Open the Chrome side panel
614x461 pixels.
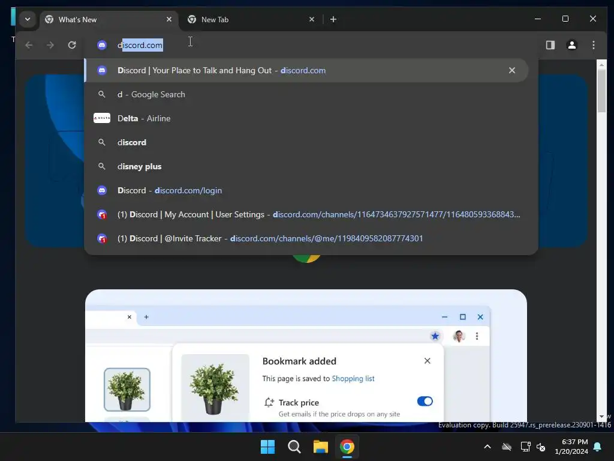coord(550,45)
